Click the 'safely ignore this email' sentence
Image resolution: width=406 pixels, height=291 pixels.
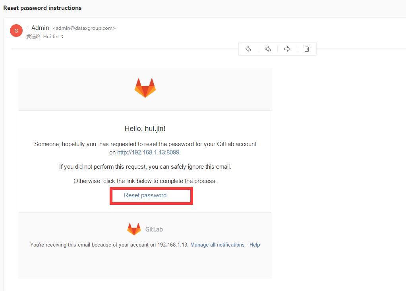[145, 167]
